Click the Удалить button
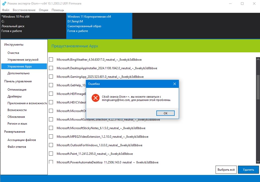Screen dimensions: 260x182 [248, 170]
